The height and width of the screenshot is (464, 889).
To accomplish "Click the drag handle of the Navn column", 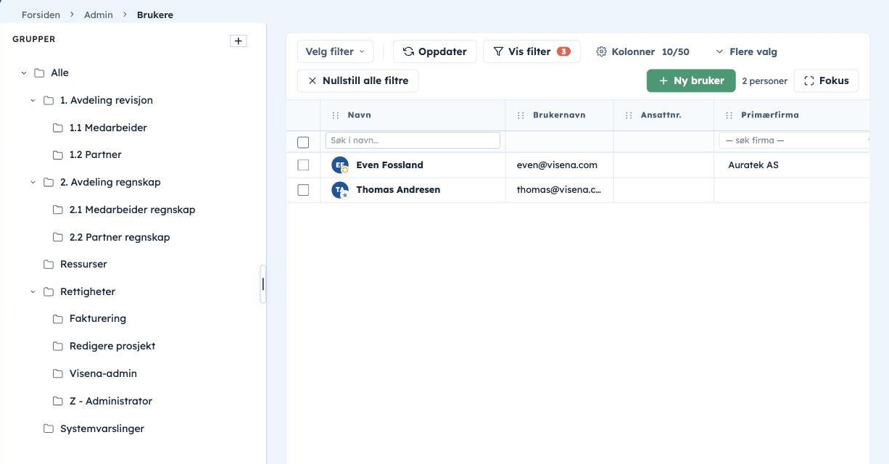I will (335, 115).
